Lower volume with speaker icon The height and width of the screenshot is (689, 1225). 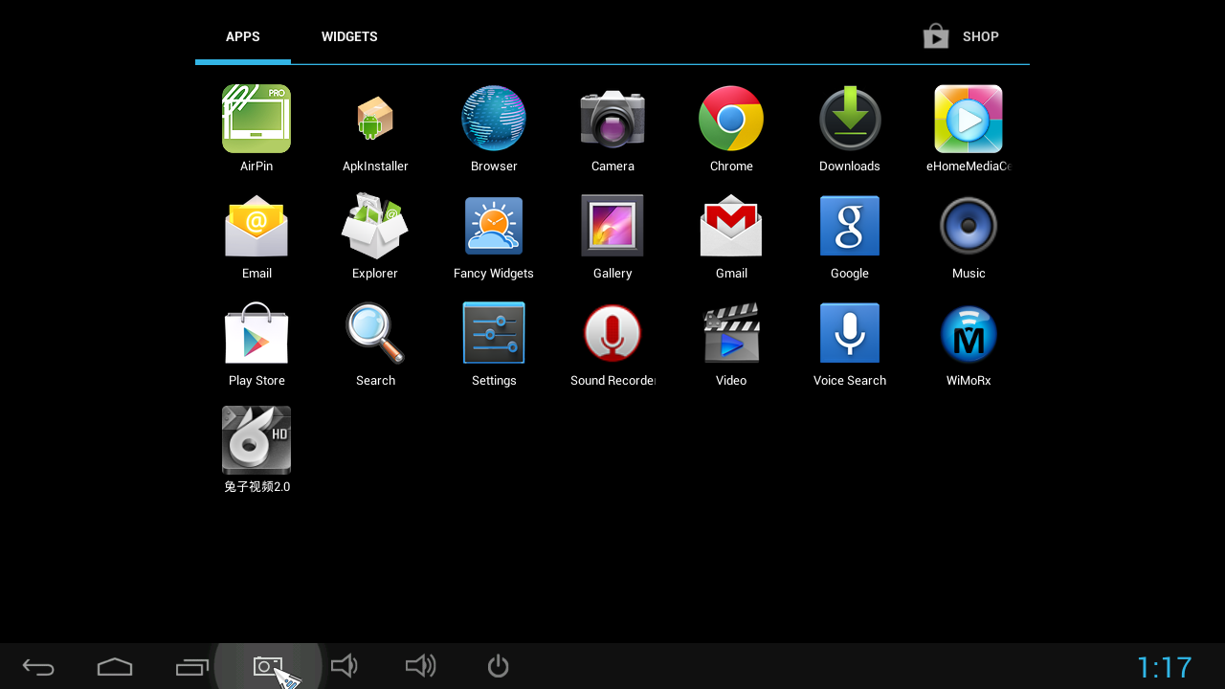click(345, 666)
